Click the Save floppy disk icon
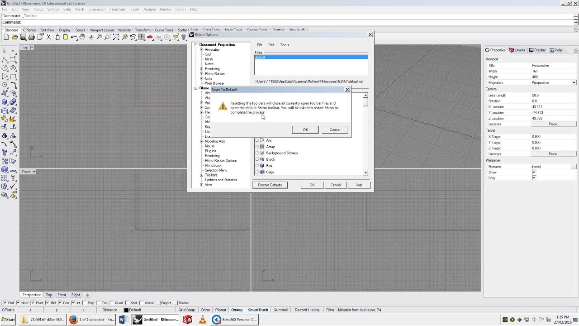The image size is (579, 326). 23,37
